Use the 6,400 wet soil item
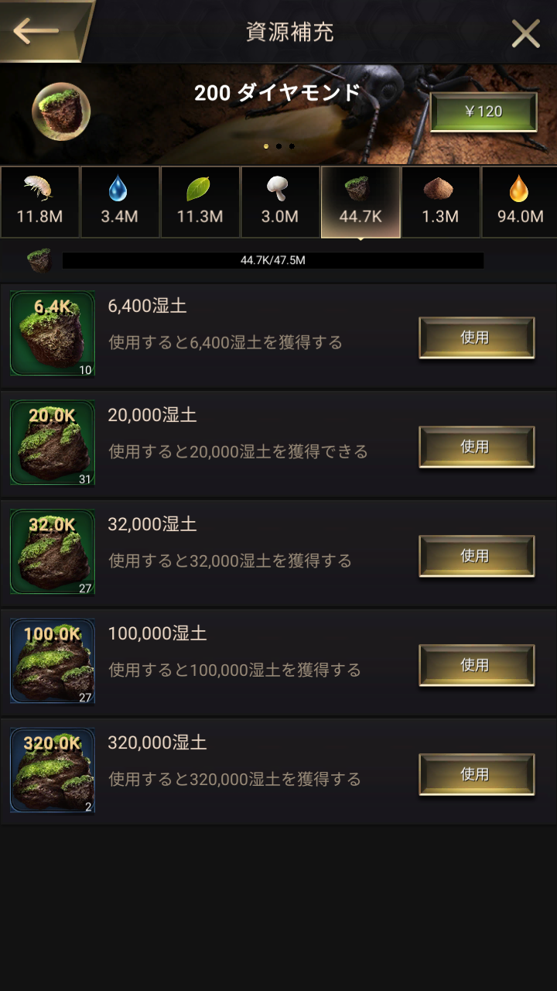Screen dimensions: 557x991 click(477, 338)
